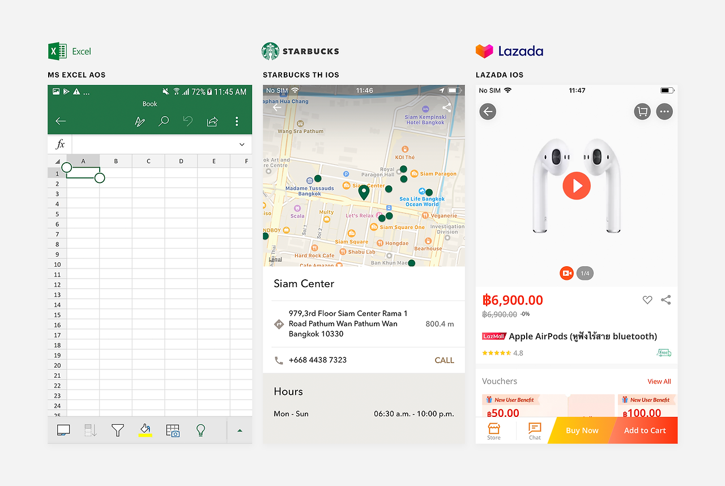The width and height of the screenshot is (725, 486).
Task: Select row 10 header
Action: click(57, 265)
